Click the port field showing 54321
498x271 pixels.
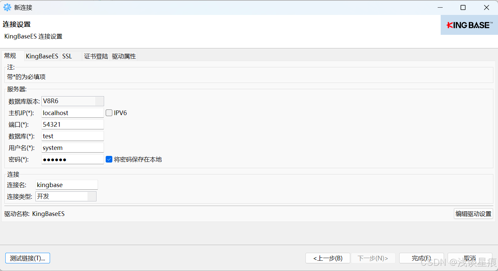(73, 124)
